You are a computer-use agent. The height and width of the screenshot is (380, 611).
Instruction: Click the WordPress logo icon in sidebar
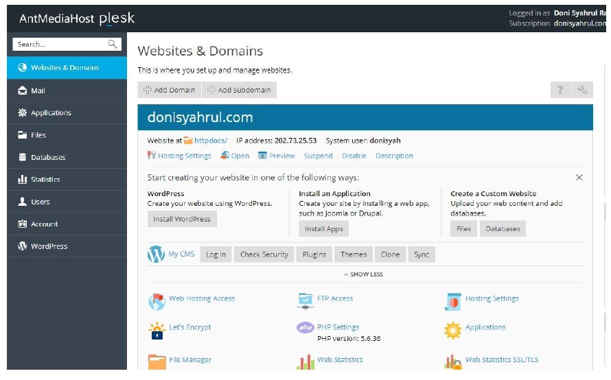[22, 246]
